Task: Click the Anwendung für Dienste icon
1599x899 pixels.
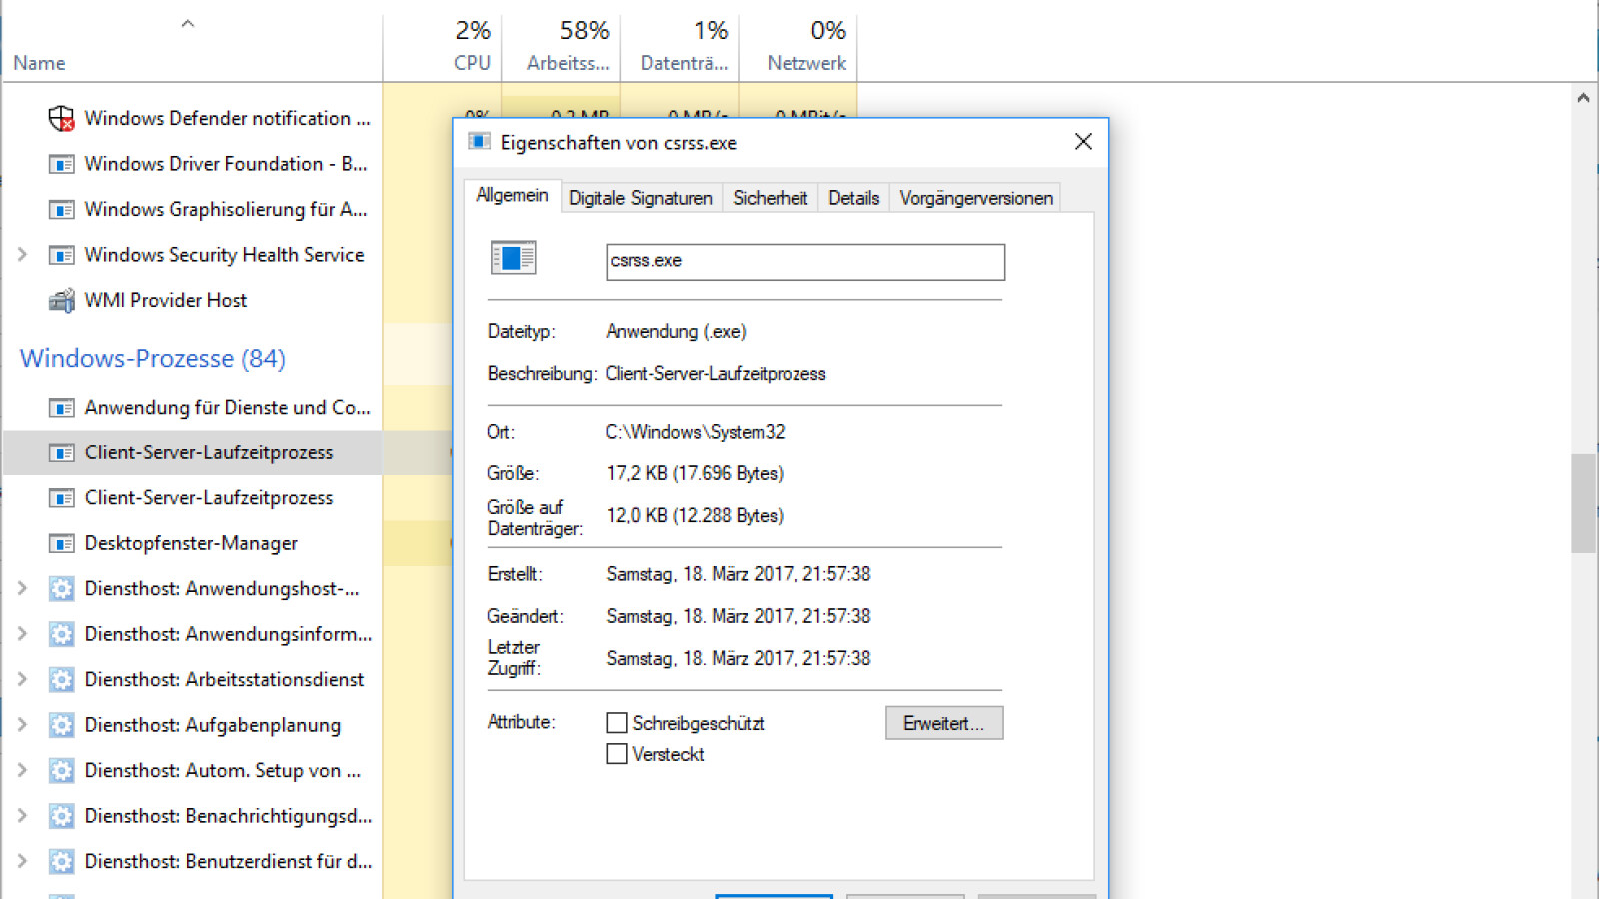Action: coord(62,407)
